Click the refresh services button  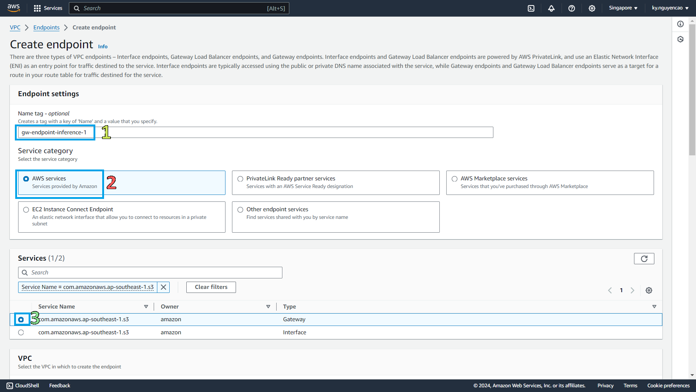(x=644, y=259)
